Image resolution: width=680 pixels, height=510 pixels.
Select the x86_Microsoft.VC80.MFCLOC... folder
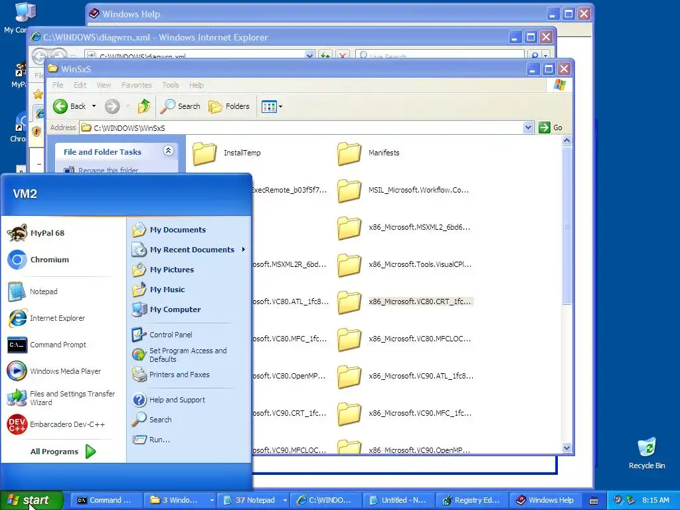tap(404, 339)
